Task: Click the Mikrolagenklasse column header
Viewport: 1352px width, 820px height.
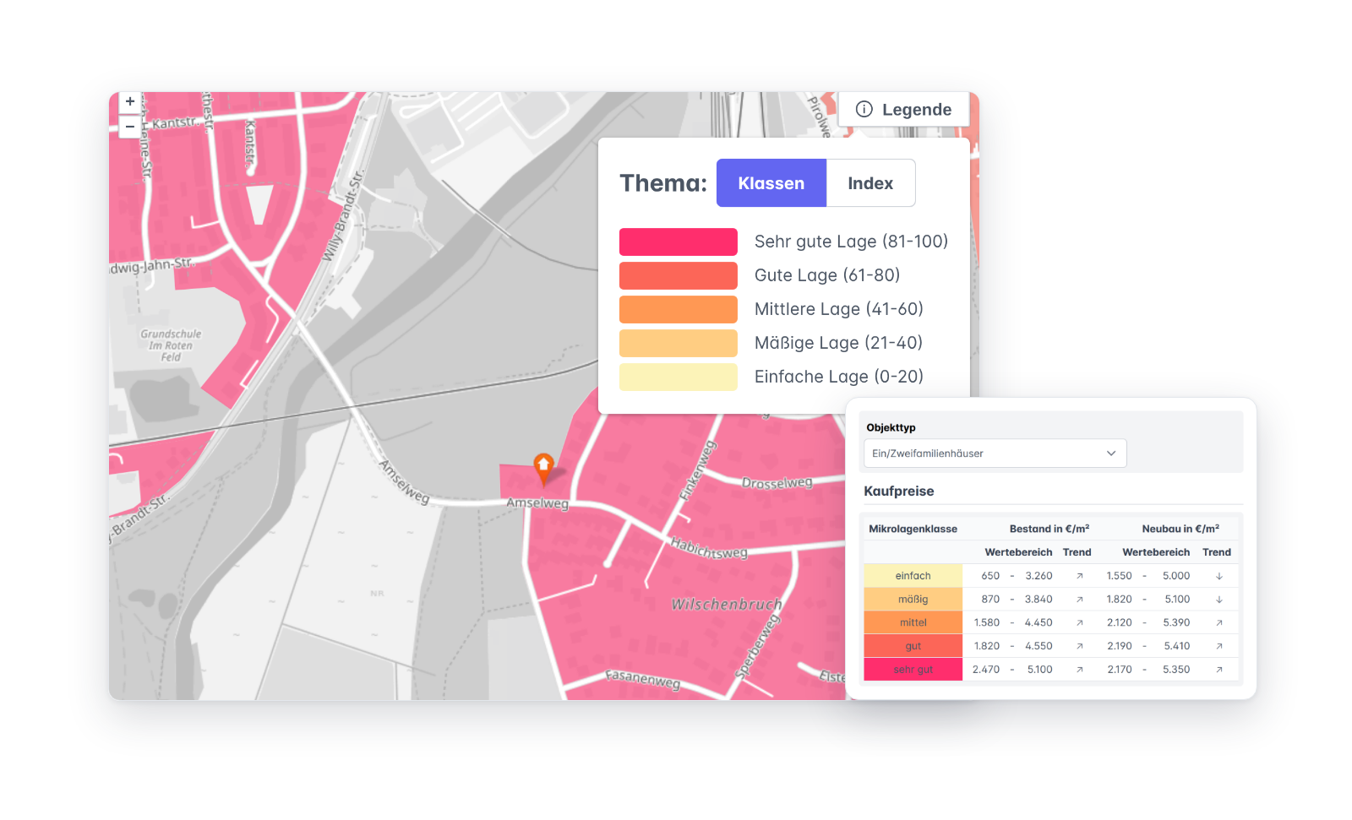Action: pos(913,529)
